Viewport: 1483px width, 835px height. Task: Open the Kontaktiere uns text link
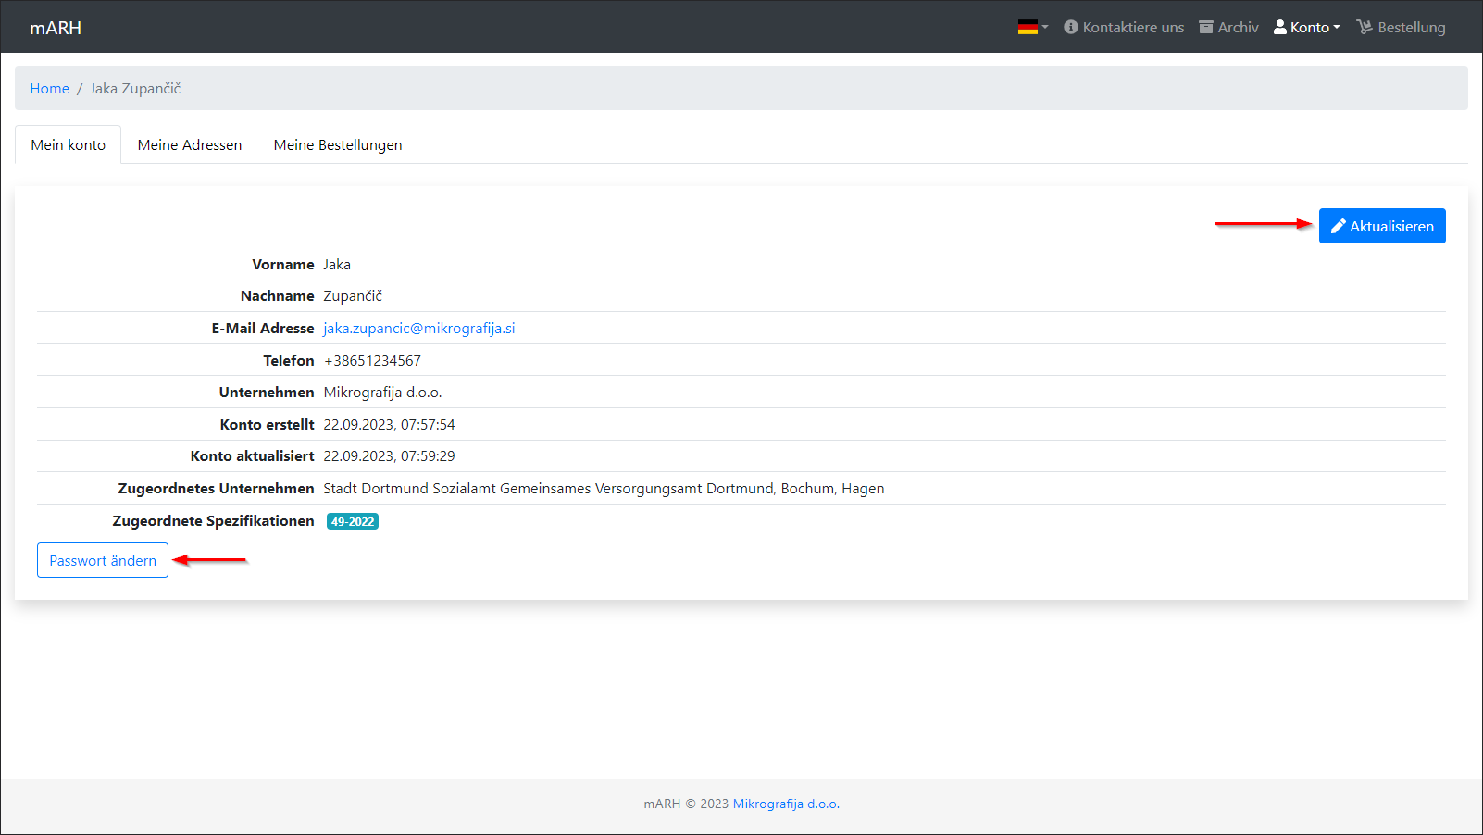click(x=1133, y=28)
